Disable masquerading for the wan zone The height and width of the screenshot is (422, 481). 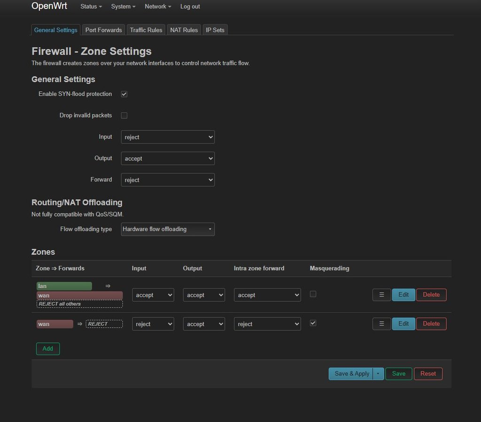pyautogui.click(x=313, y=323)
